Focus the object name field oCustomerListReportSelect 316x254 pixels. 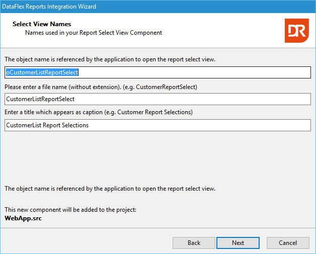(x=157, y=72)
